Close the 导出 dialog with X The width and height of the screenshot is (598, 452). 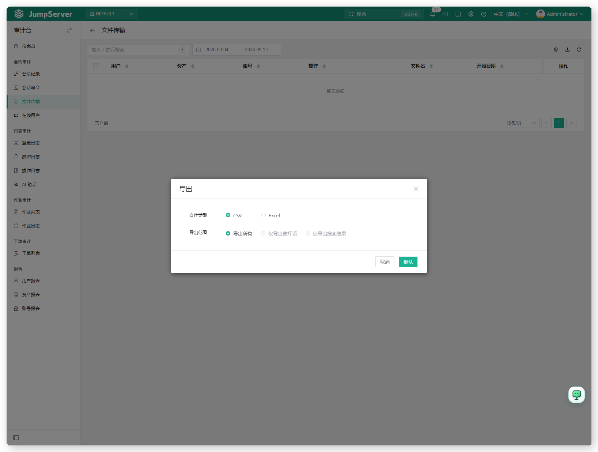click(416, 189)
